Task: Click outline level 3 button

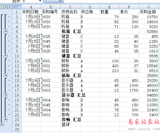Action: [10, 7]
